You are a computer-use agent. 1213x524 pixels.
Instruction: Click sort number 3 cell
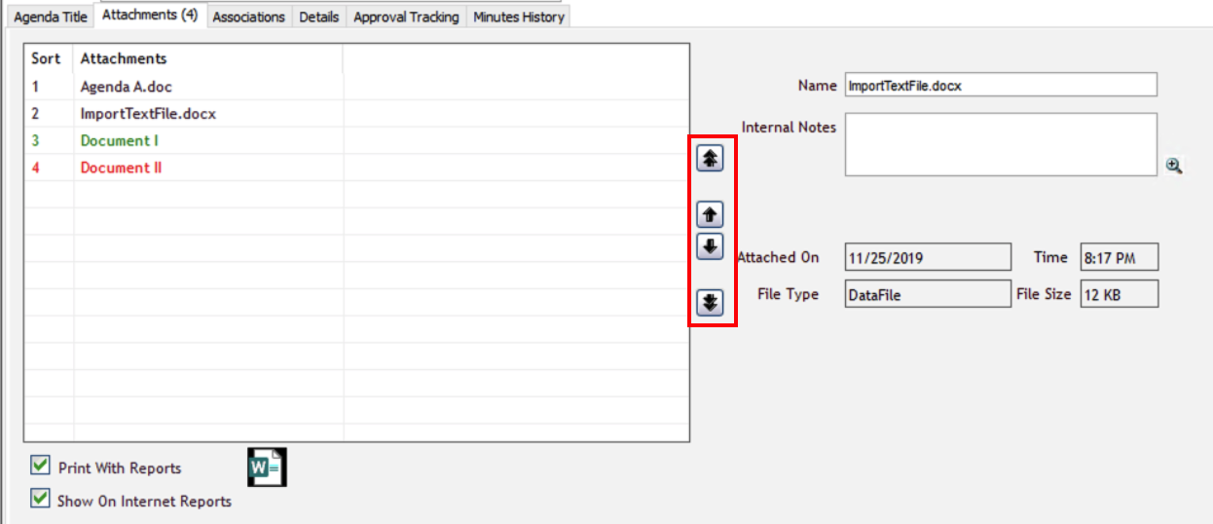tap(49, 141)
